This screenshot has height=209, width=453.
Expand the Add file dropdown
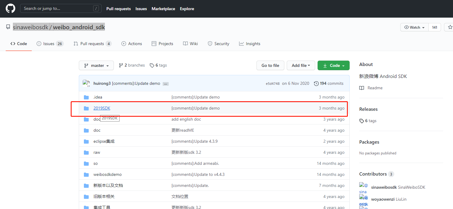(x=301, y=65)
